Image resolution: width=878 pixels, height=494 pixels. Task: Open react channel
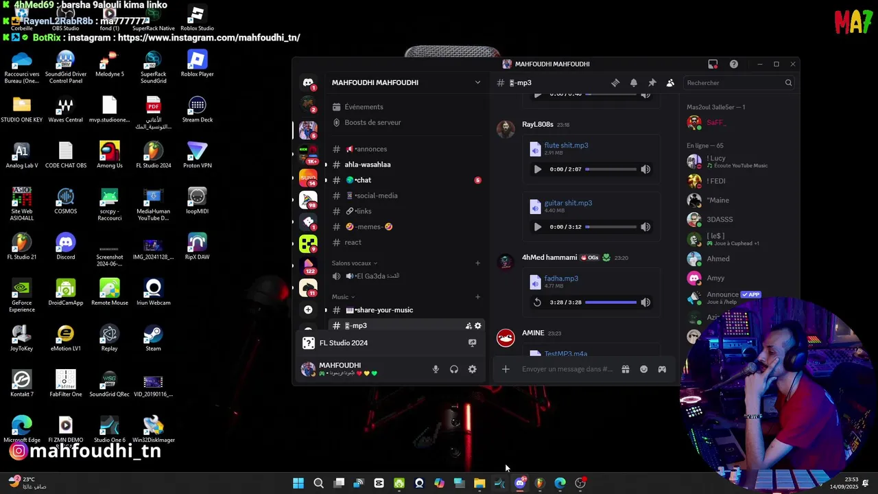406,242
